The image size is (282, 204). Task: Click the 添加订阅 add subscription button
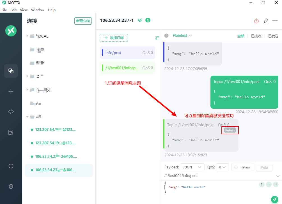(x=114, y=38)
